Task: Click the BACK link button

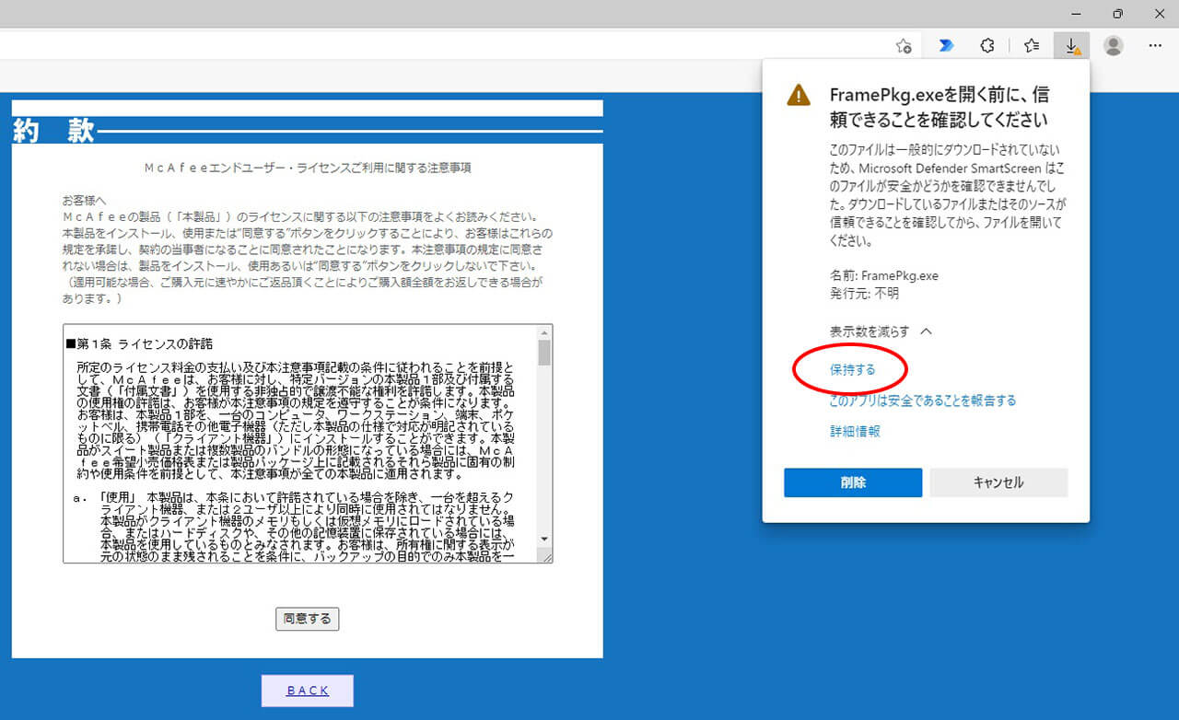Action: point(308,691)
